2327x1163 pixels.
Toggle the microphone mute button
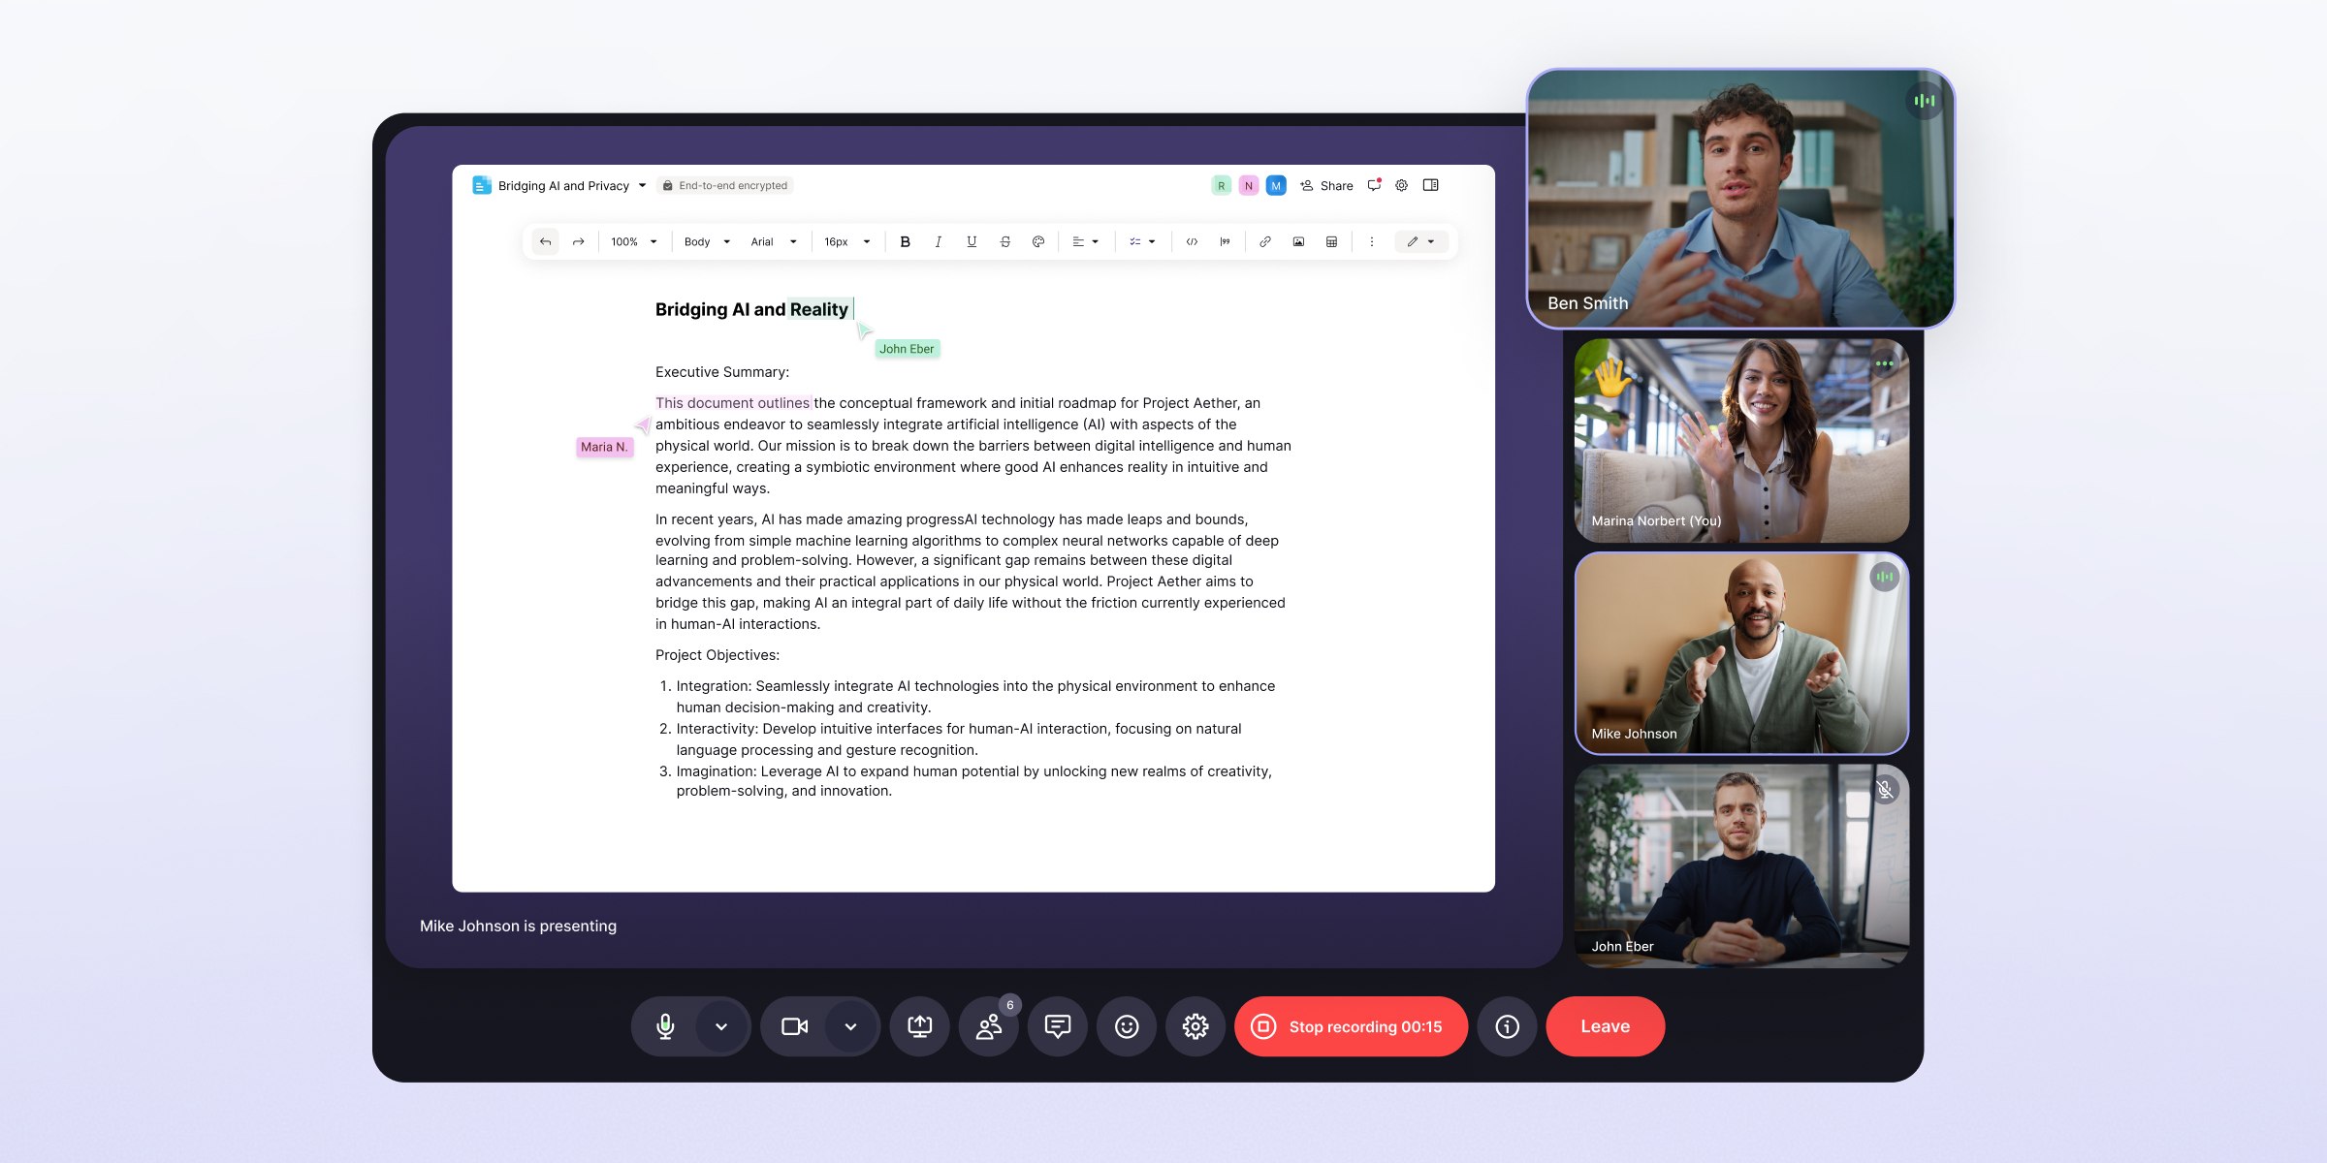(665, 1026)
